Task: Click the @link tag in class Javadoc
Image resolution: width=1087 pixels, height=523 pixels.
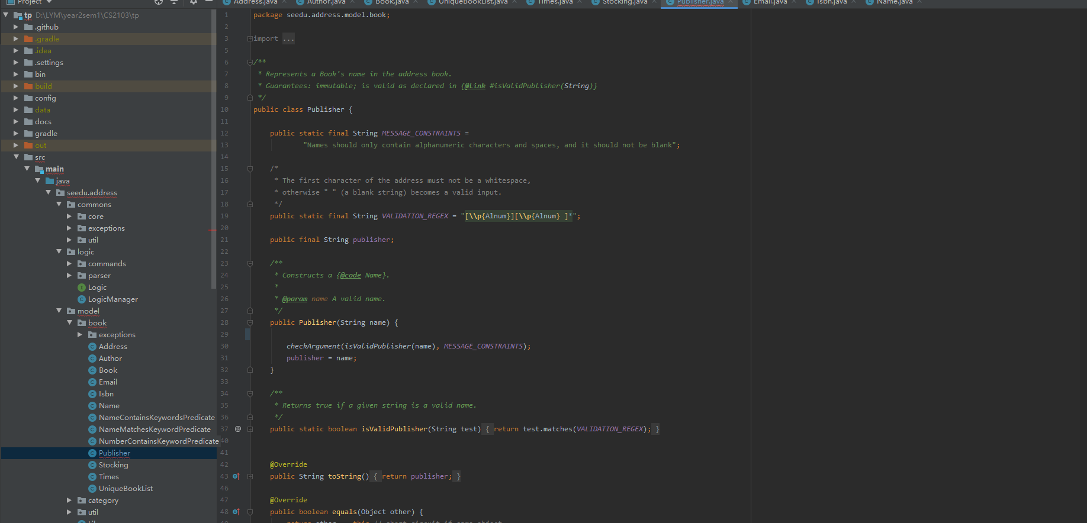Action: 475,86
